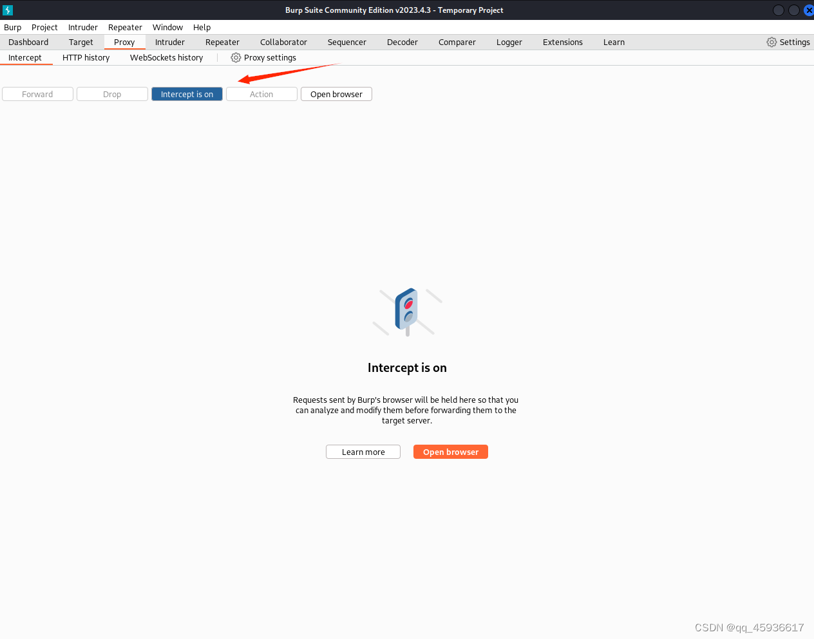Switch to the Repeater tab
This screenshot has width=814, height=639.
222,42
